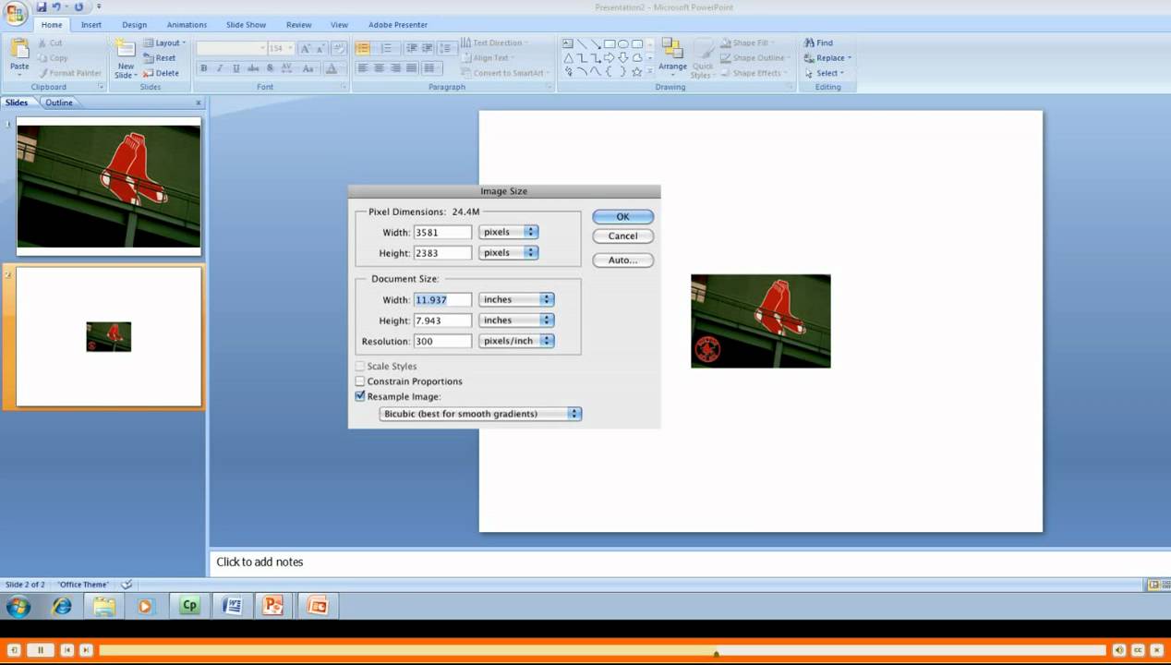Image resolution: width=1171 pixels, height=665 pixels.
Task: Select slide 1 thumbnail in Slides pane
Action: click(109, 186)
